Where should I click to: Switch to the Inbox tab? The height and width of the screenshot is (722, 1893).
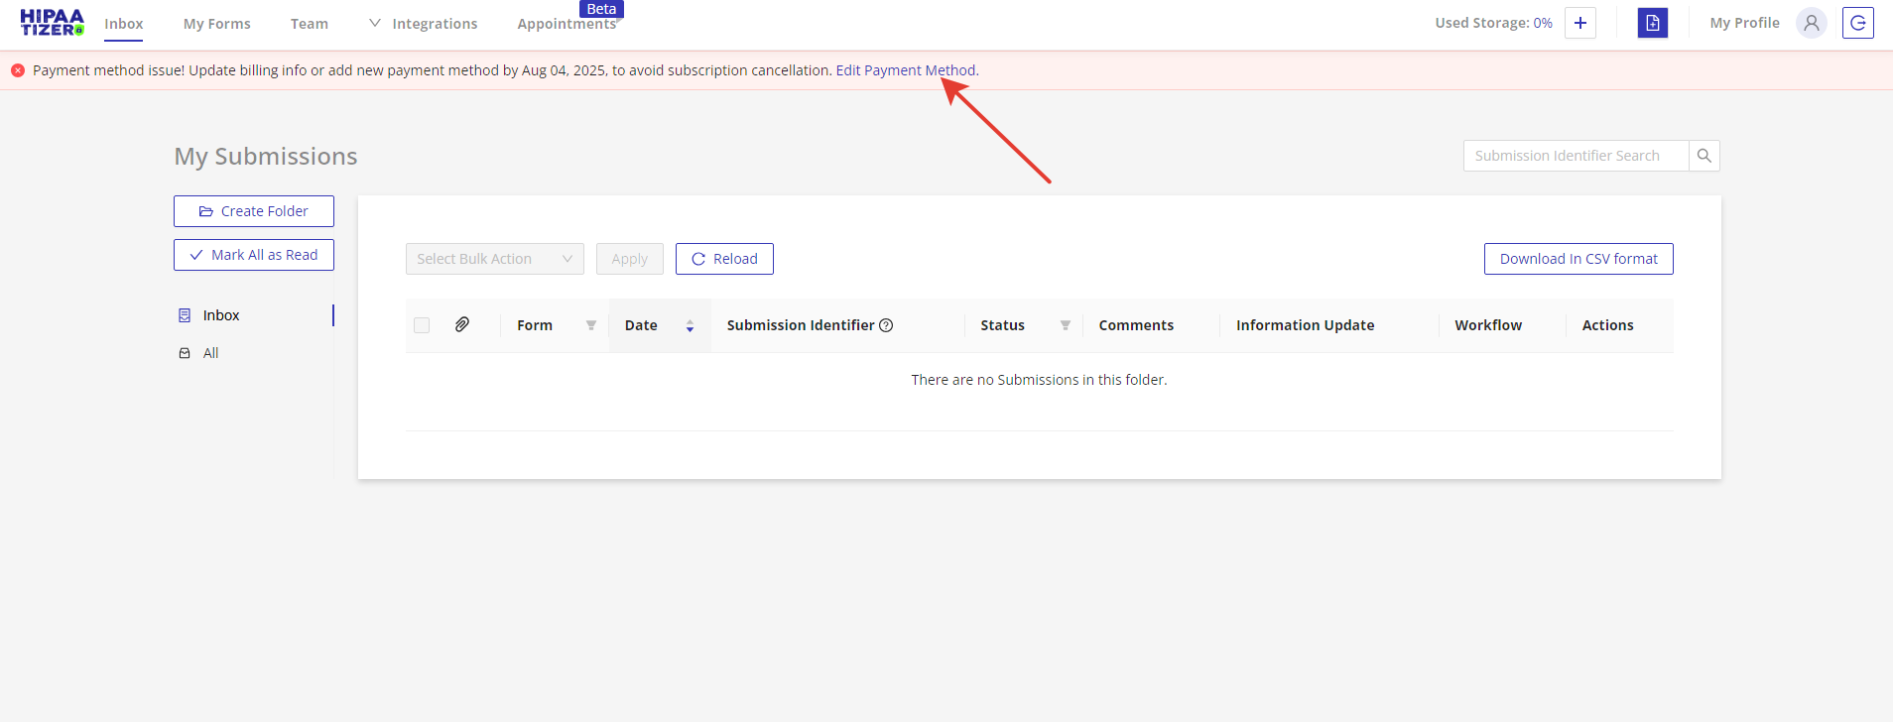(124, 24)
